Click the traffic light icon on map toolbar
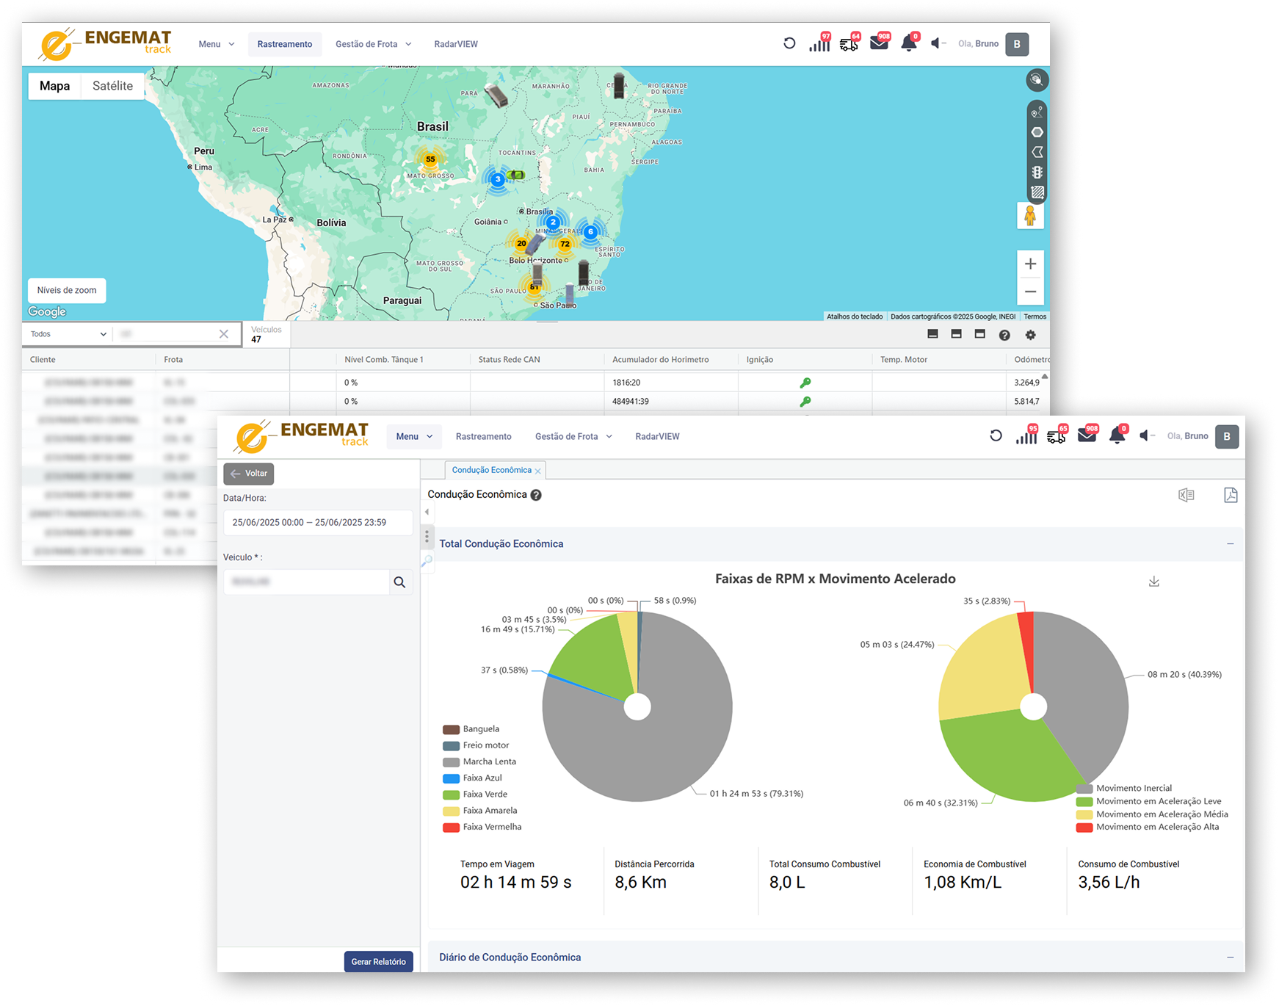The height and width of the screenshot is (1006, 1279). (x=1037, y=173)
